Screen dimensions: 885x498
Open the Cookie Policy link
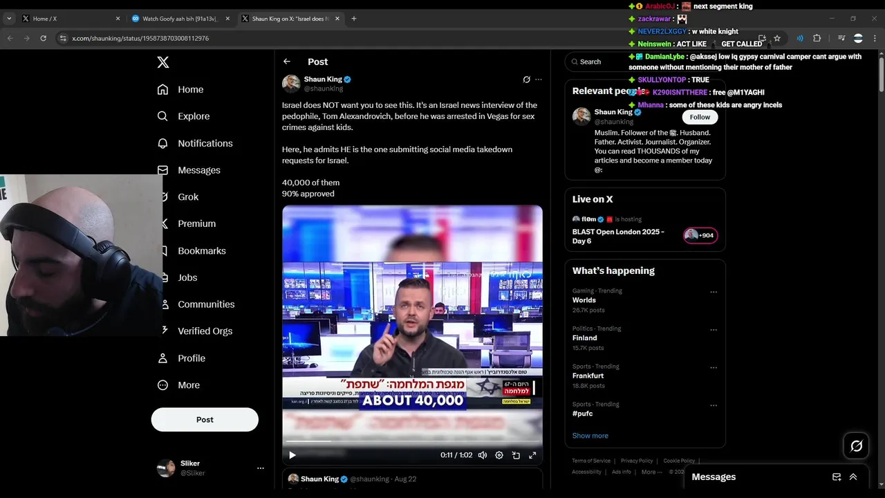click(679, 461)
